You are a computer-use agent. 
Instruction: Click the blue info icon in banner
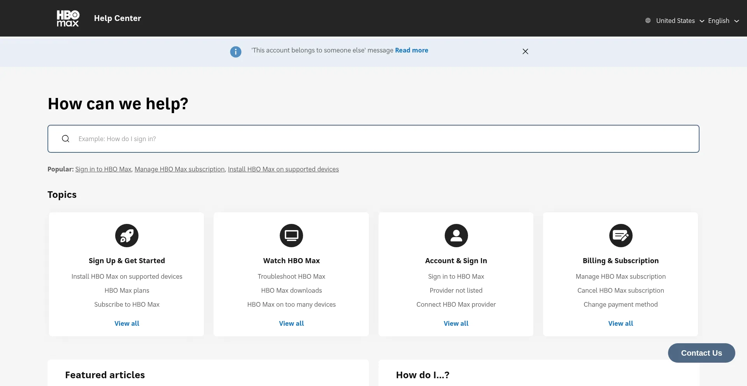pyautogui.click(x=236, y=52)
